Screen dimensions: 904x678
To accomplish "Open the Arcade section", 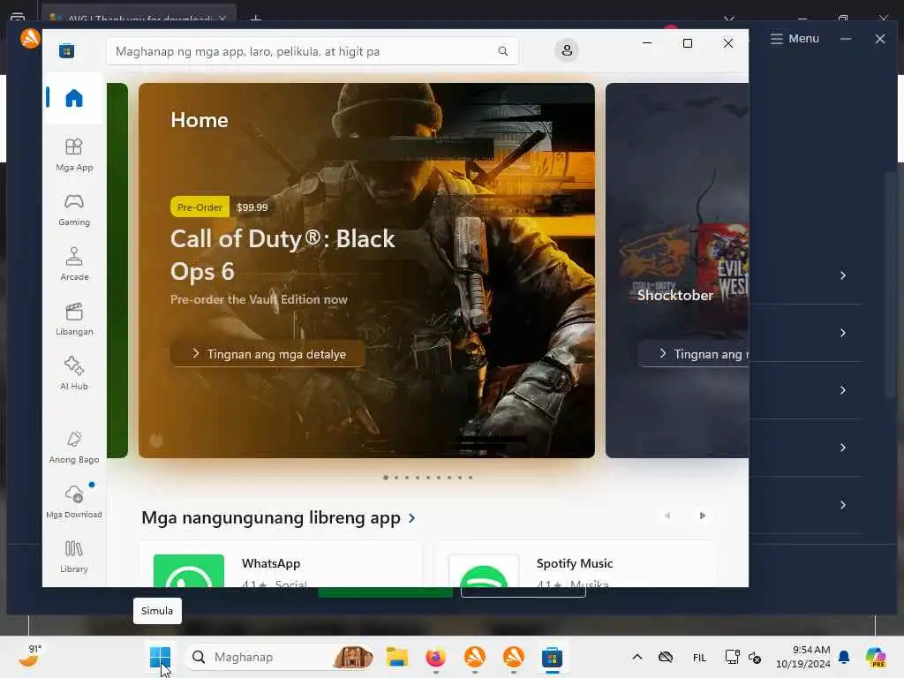I will coord(74,264).
